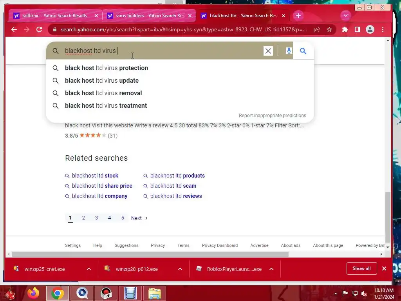Click the browser back arrow
This screenshot has width=401, height=301.
click(14, 29)
